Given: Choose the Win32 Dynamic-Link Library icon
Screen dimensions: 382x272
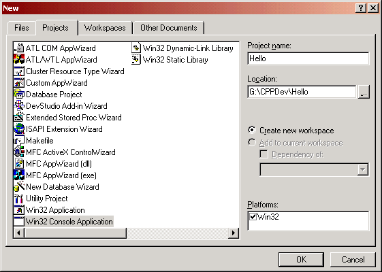Looking at the screenshot, I should [136, 48].
